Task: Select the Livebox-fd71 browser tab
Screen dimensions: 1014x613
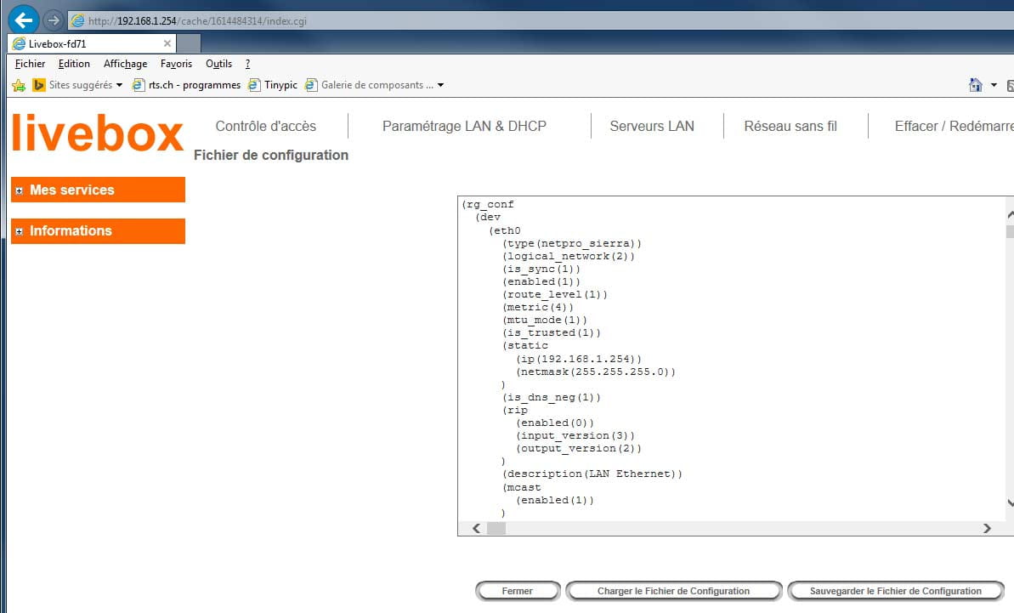Action: 91,43
